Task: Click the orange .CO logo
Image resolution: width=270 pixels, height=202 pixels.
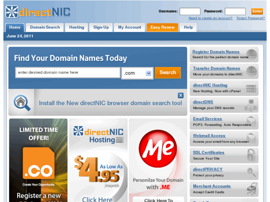Action: [x=39, y=163]
